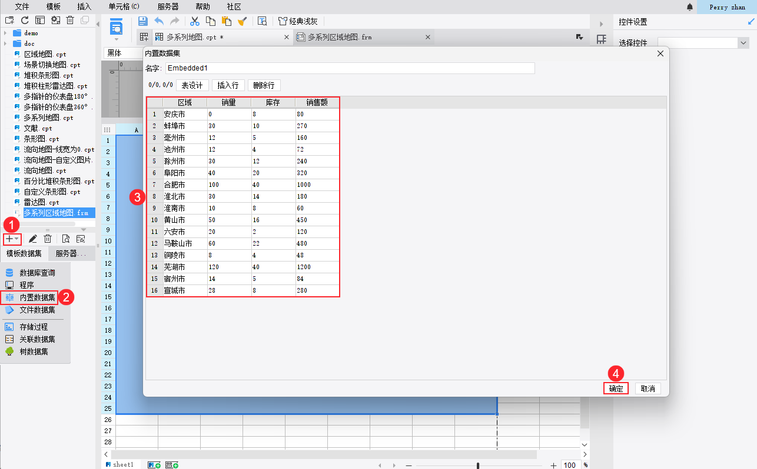
Task: Expand arrow under the preview icon
Action: 117,39
